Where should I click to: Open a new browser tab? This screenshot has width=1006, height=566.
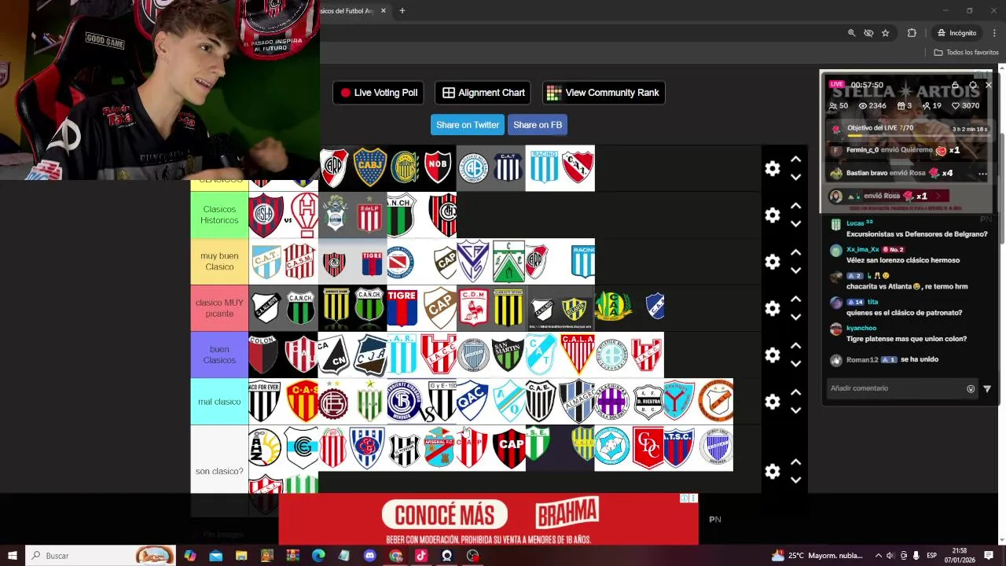tap(402, 11)
